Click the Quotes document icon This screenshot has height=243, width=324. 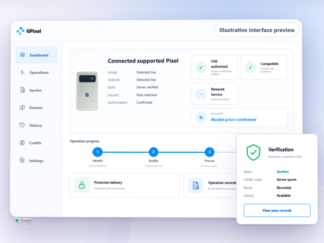(22, 90)
